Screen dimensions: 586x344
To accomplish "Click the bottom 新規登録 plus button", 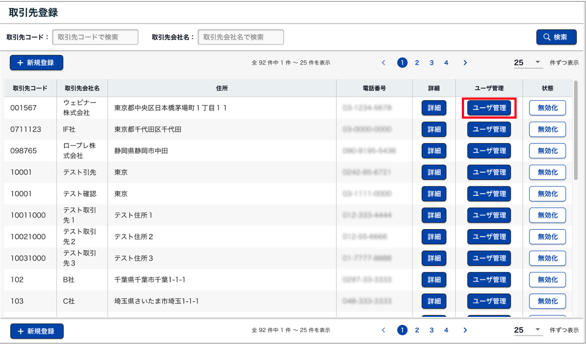I will tap(36, 331).
